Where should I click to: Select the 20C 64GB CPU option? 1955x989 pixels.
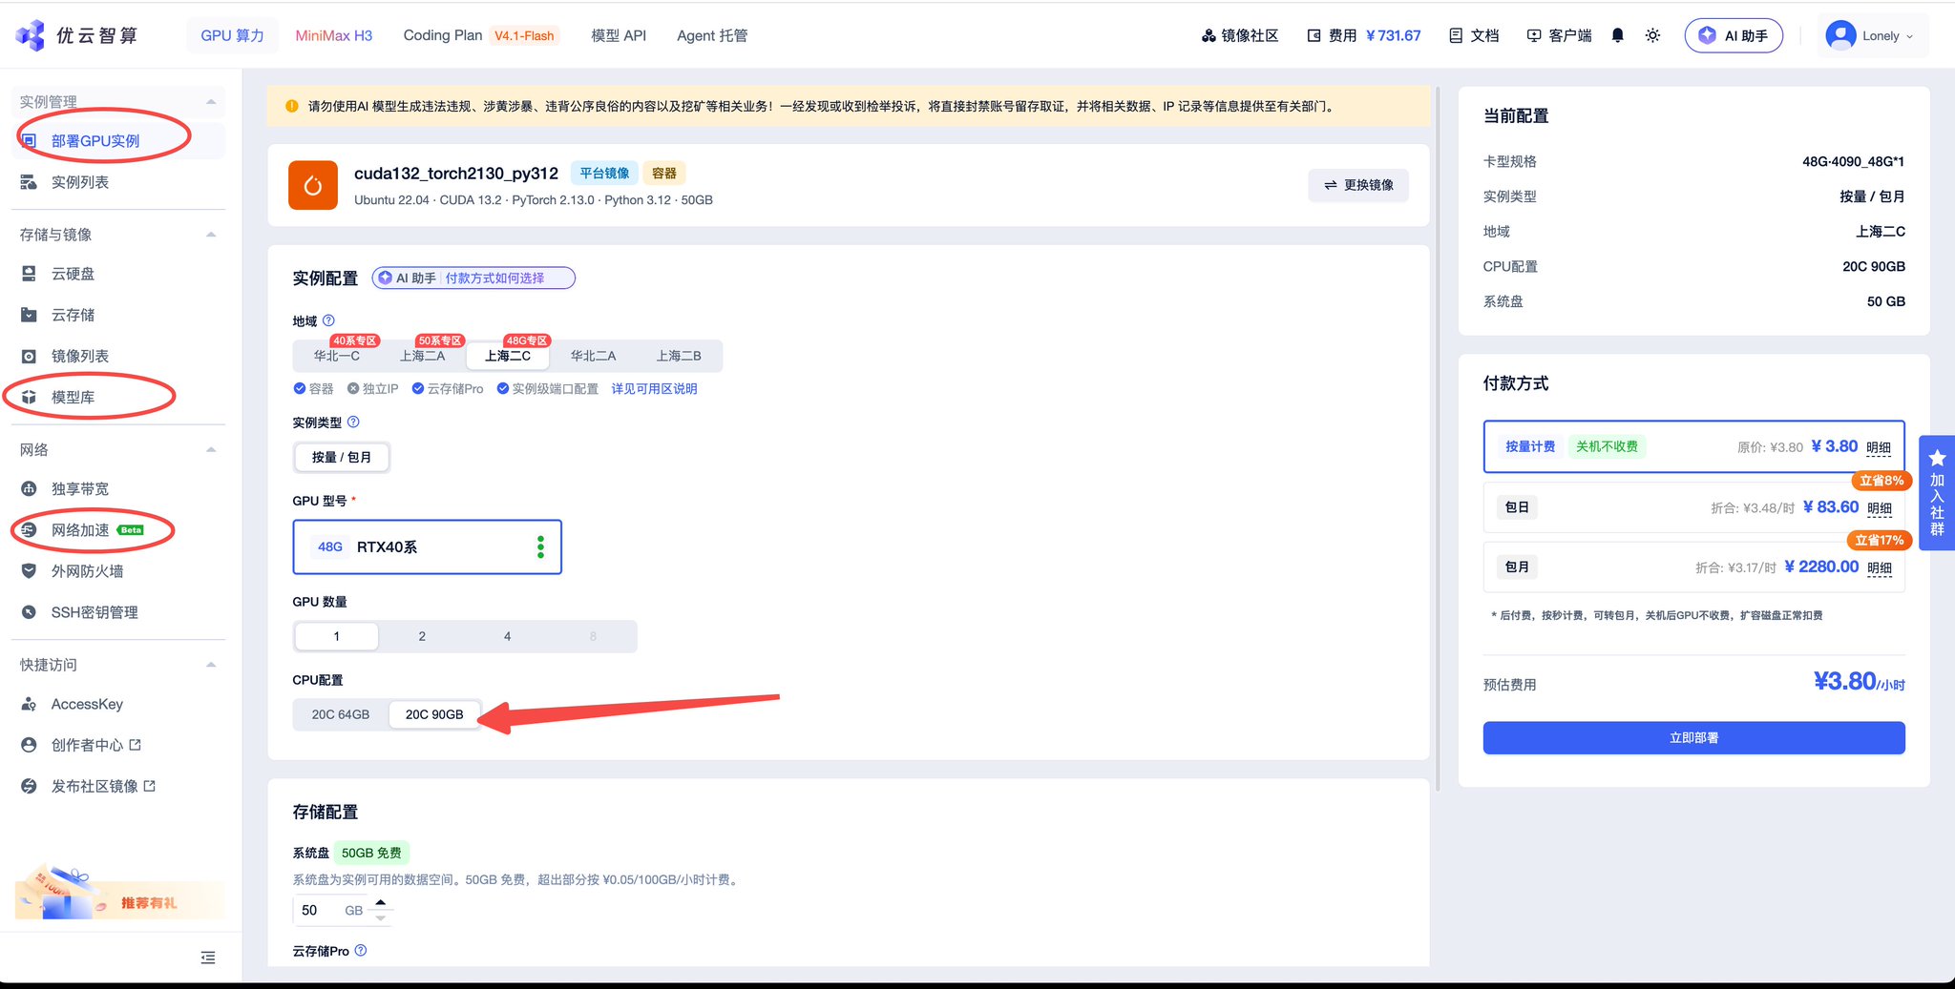point(341,714)
